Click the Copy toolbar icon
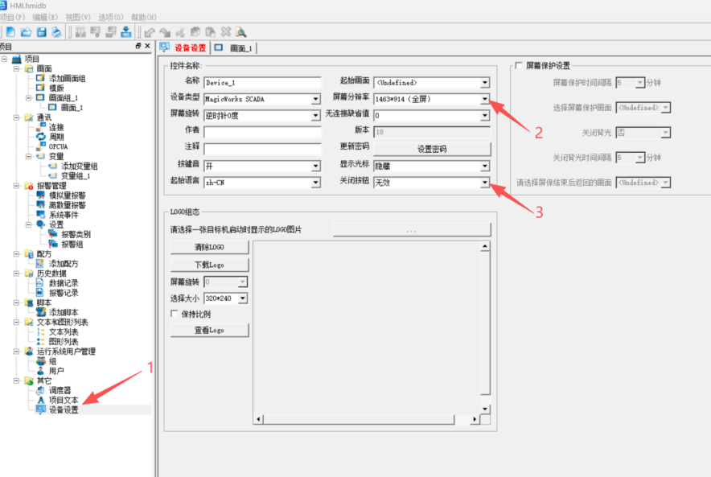 [x=195, y=31]
